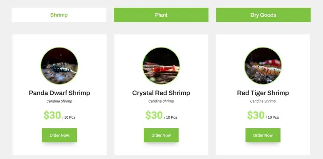Open the Crystal Red Shrimp round image
Screen dimensions: 323x159
click(161, 66)
